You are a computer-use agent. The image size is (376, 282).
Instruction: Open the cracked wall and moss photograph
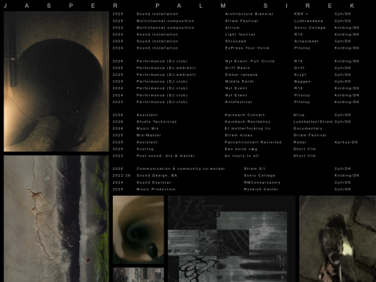56,219
